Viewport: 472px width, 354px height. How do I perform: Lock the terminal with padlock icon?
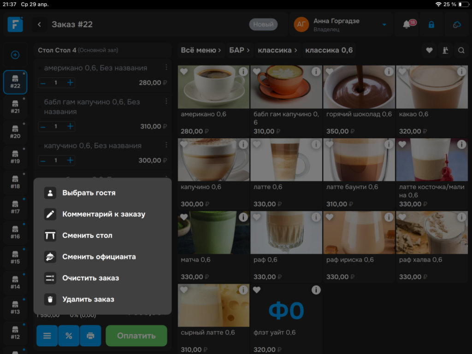tap(431, 24)
